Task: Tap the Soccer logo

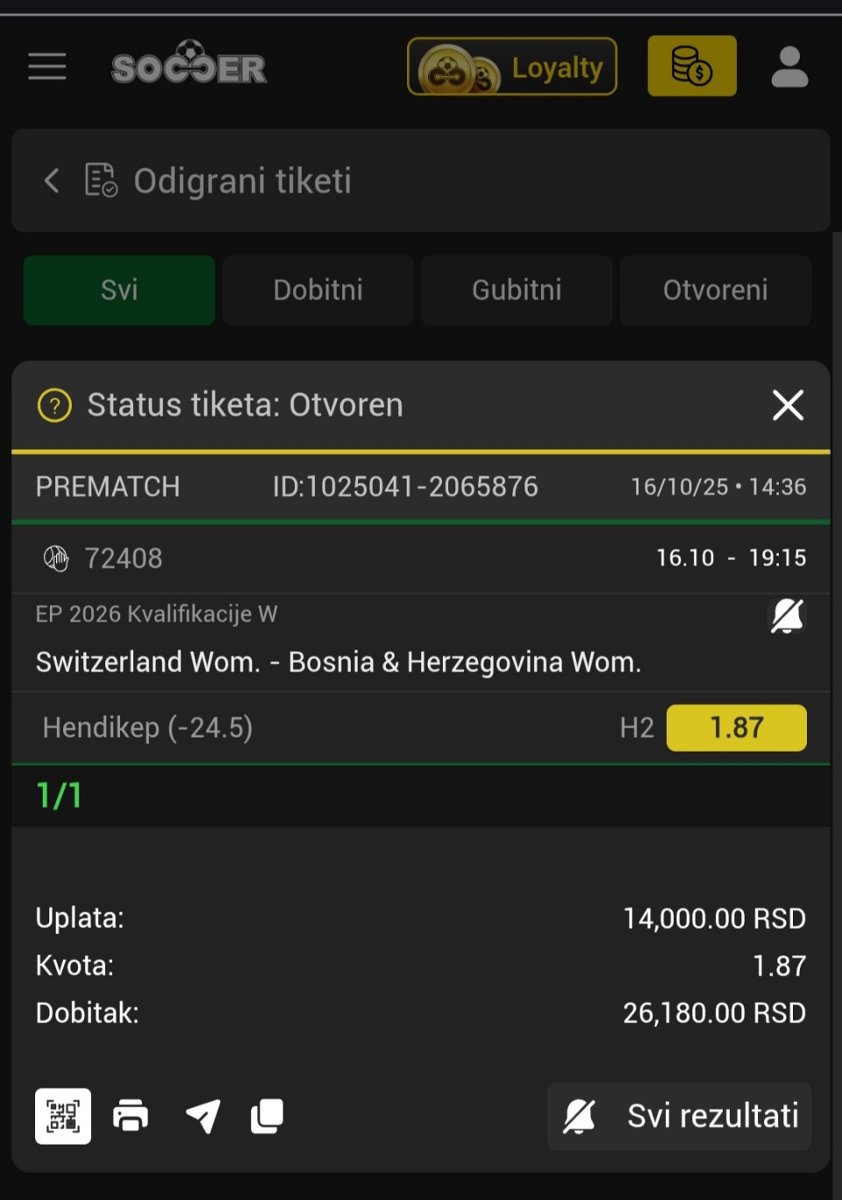Action: [x=189, y=66]
